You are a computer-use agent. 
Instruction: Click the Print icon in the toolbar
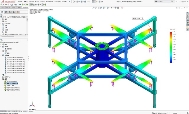pos(85,2)
